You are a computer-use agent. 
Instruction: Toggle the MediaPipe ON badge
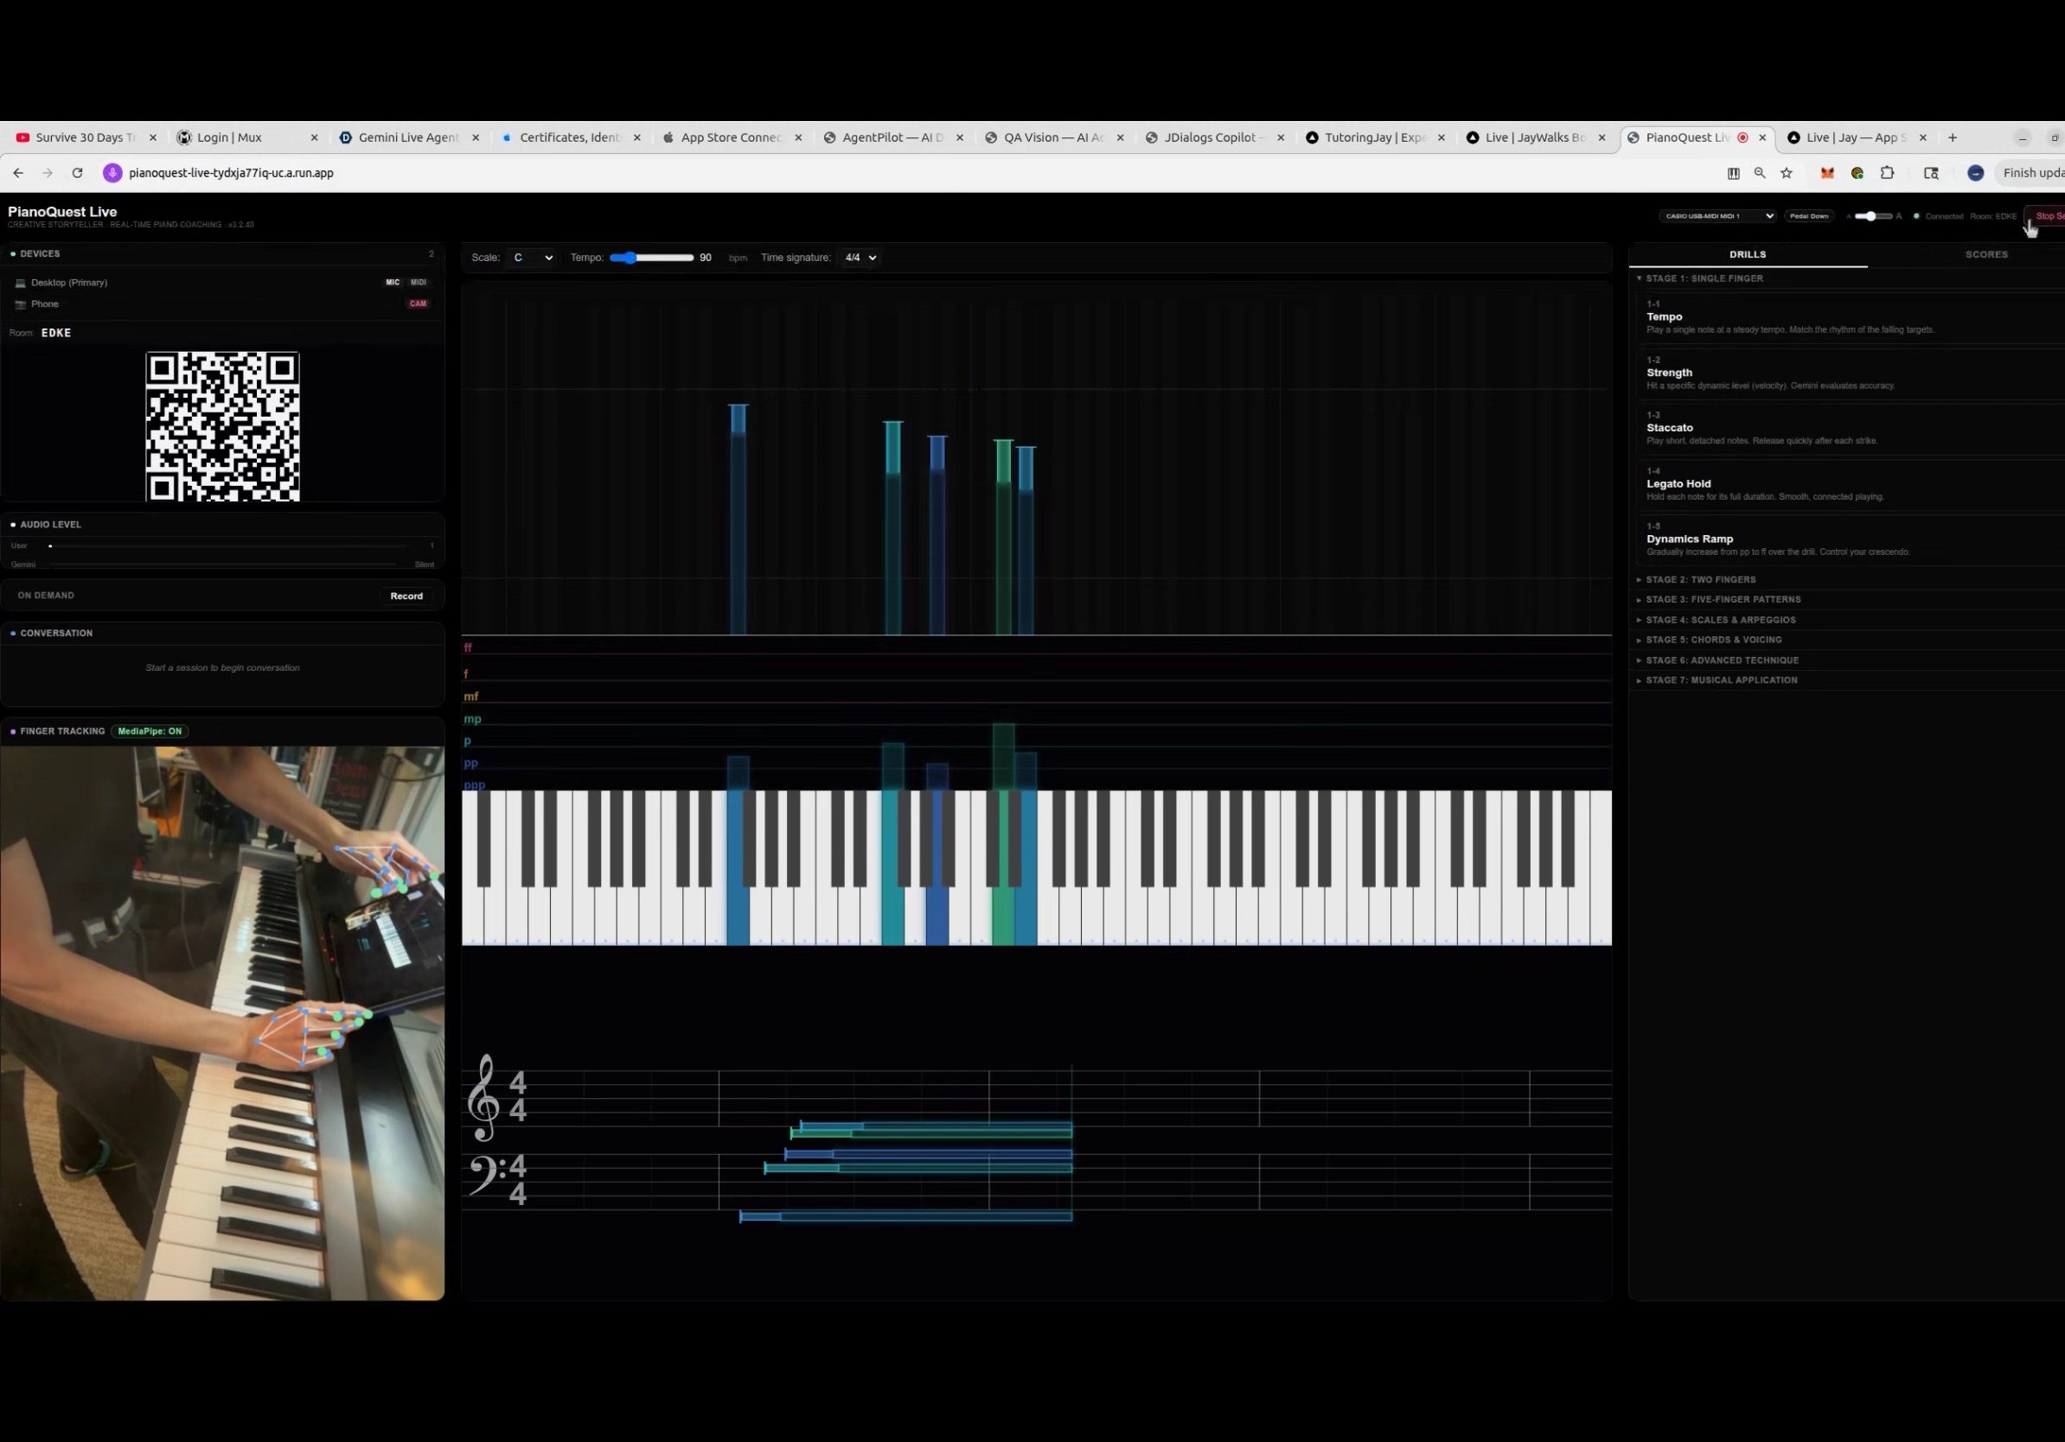pyautogui.click(x=150, y=731)
